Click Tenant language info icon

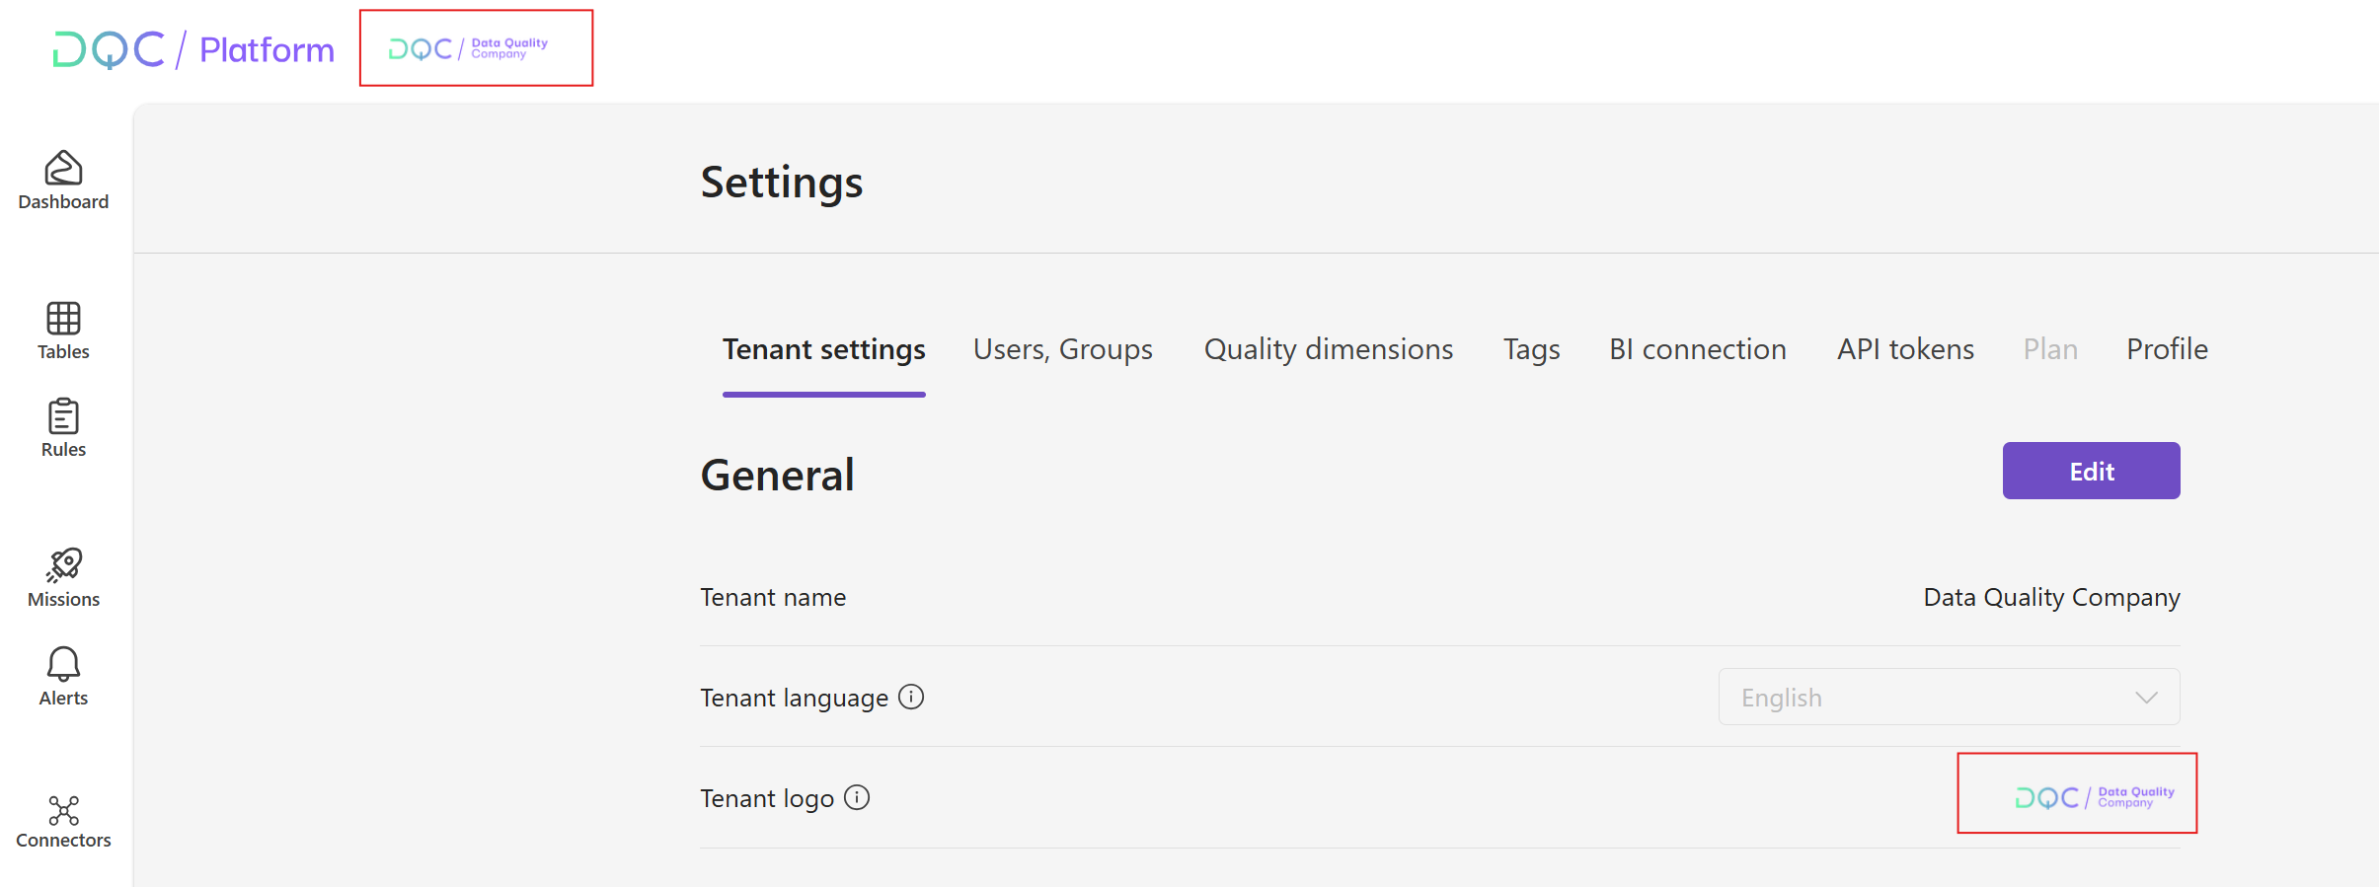point(911,698)
